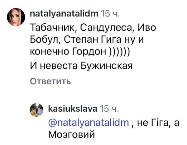Viewport: 187px width, 145px height.
Task: Click the kasiukslava username link
Action: click(x=72, y=109)
